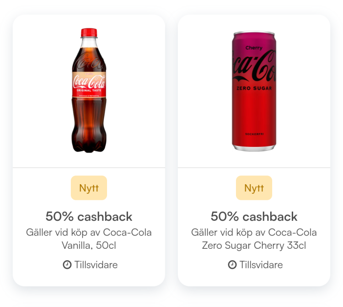Select the Nytt badge on Vanilla card
343x307 pixels.
(89, 188)
